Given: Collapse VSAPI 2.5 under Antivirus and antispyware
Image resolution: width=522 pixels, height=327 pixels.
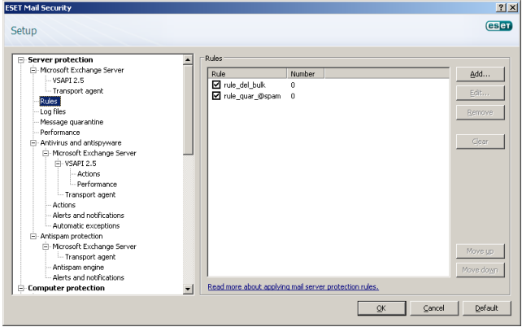Looking at the screenshot, I should [x=58, y=163].
